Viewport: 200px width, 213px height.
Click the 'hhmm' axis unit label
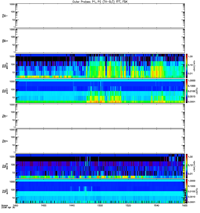pyautogui.click(x=5, y=205)
